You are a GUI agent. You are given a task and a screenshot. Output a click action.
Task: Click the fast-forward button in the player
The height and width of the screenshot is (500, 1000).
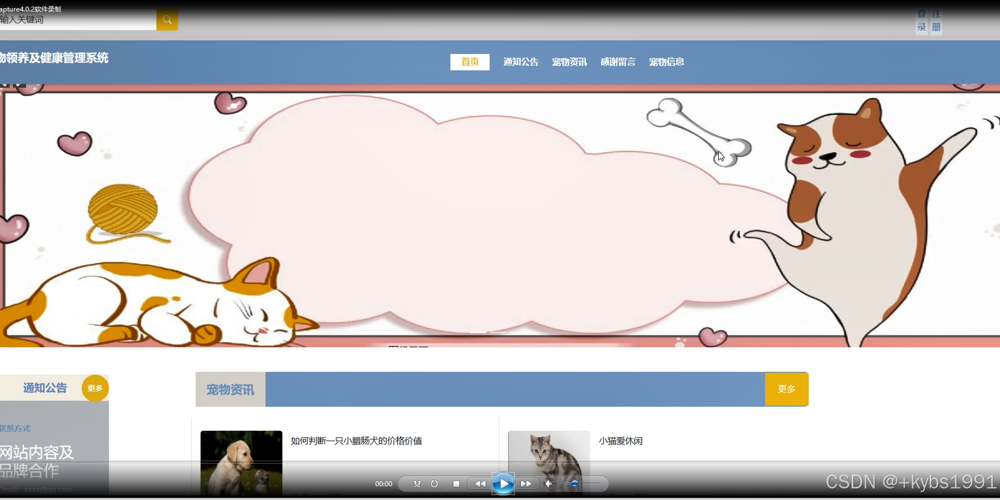[526, 484]
